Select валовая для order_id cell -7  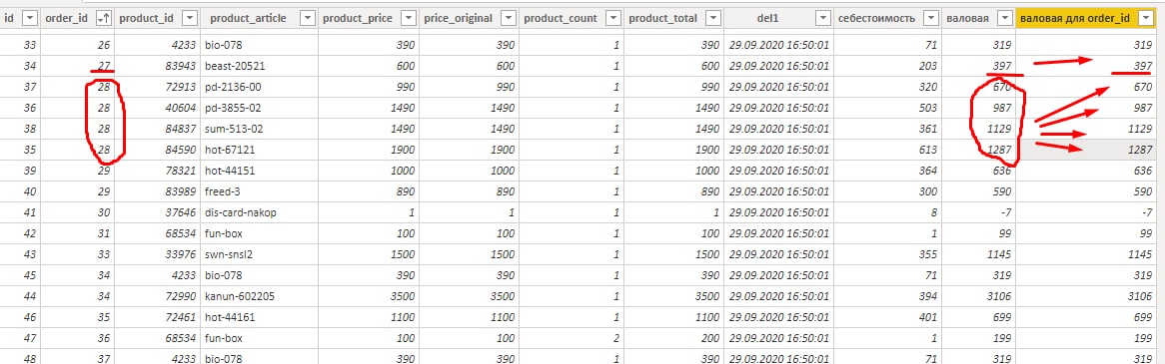(x=1084, y=212)
